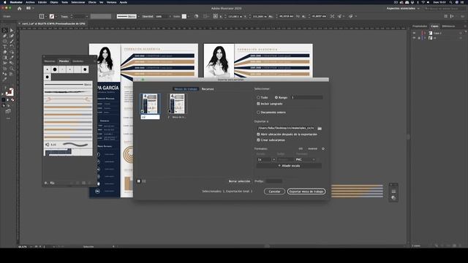The image size is (468, 263).
Task: Select the first round calligraphic brush
Action: pyautogui.click(x=47, y=69)
